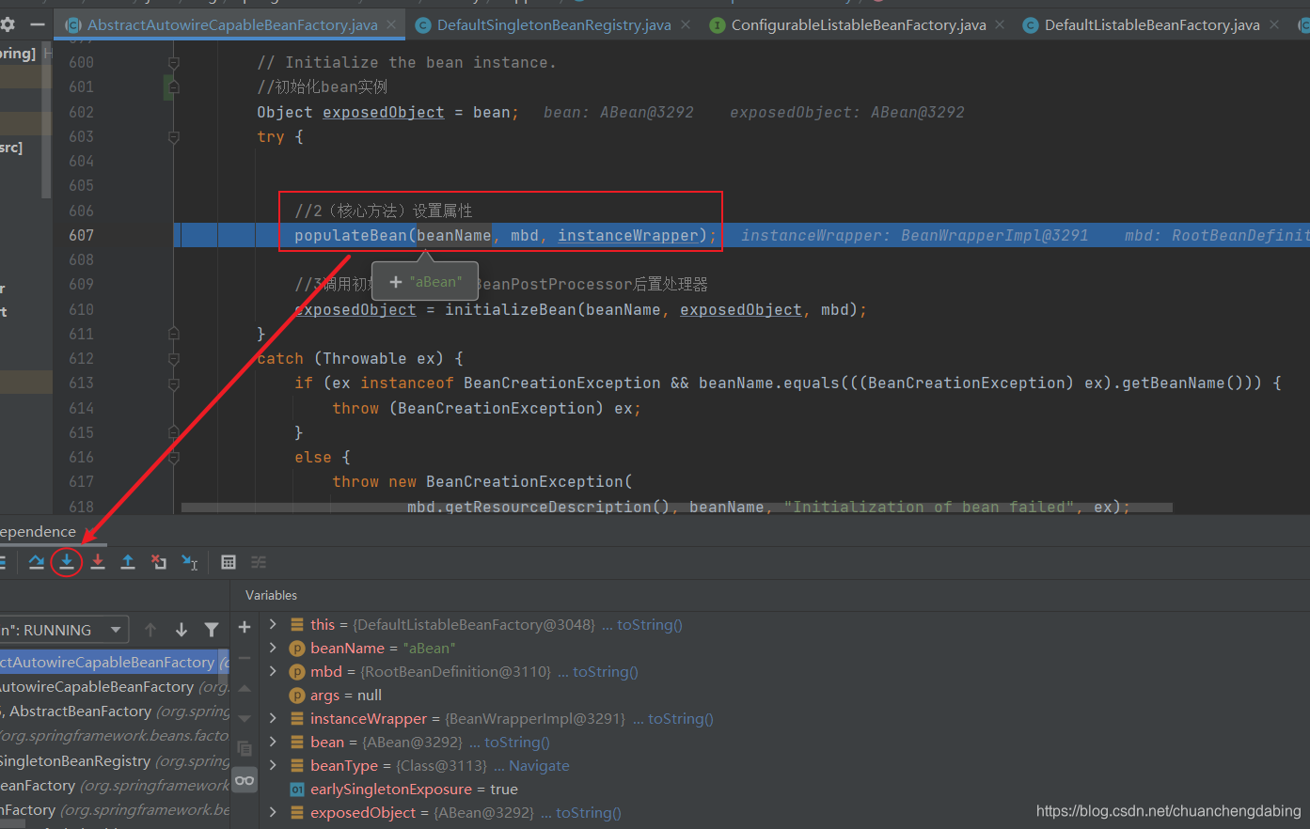Expand the mbd variable node
This screenshot has height=829, width=1310.
[273, 671]
